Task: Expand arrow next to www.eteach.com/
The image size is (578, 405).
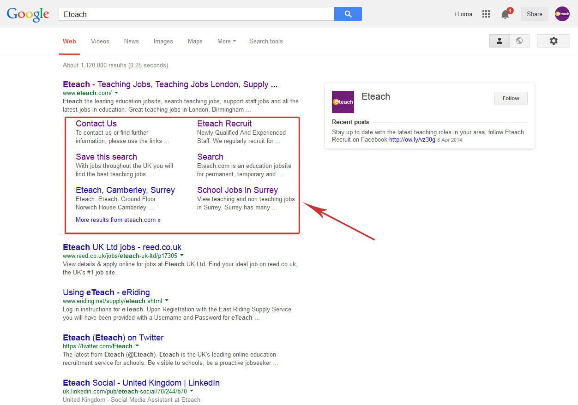Action: click(x=116, y=93)
